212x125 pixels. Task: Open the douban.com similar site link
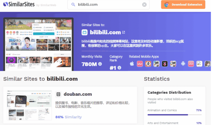click(78, 94)
